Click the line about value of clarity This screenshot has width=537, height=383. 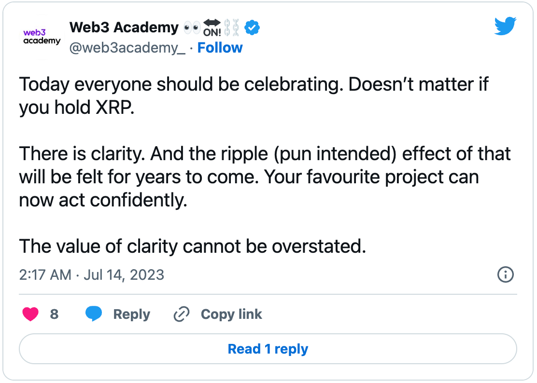click(193, 246)
